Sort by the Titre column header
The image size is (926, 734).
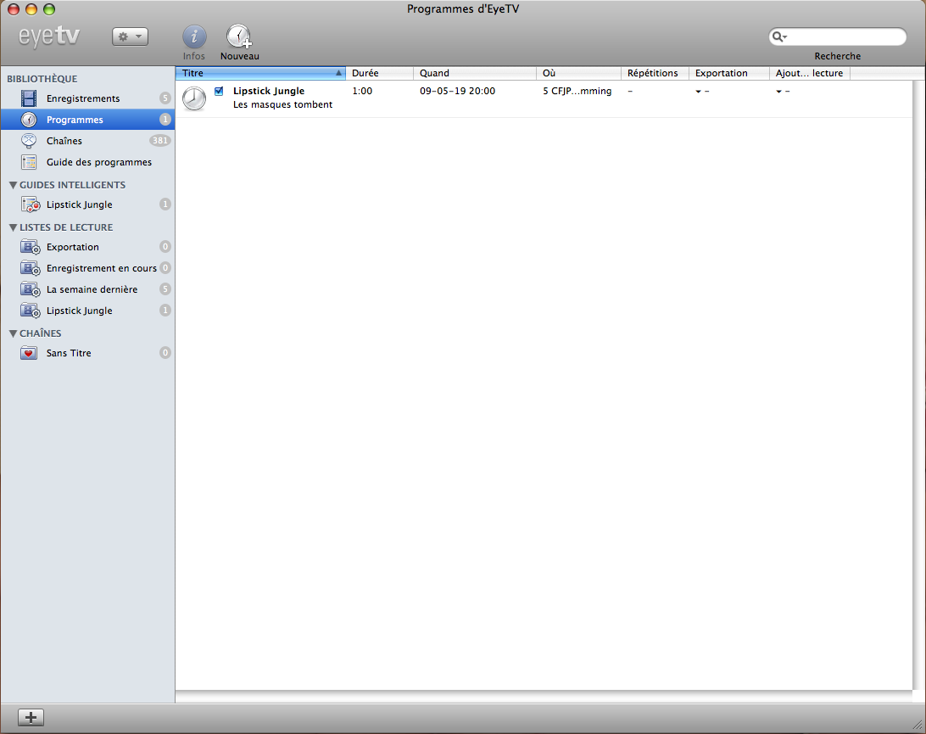[260, 73]
